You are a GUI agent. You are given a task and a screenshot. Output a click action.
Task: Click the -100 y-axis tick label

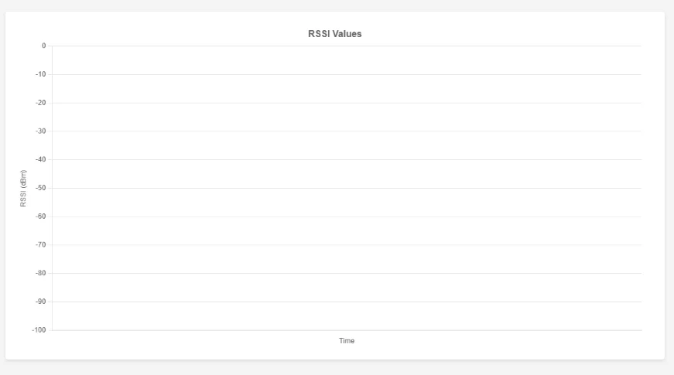(x=39, y=330)
